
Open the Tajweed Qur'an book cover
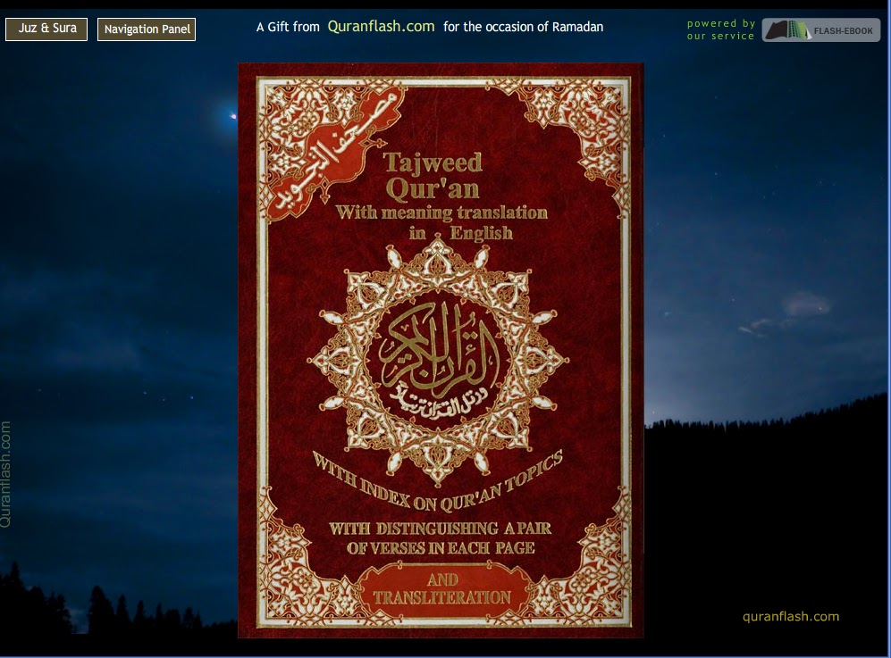[441, 350]
